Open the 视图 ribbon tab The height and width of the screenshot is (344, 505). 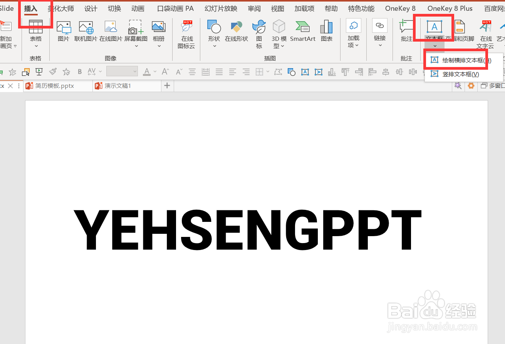tap(278, 8)
